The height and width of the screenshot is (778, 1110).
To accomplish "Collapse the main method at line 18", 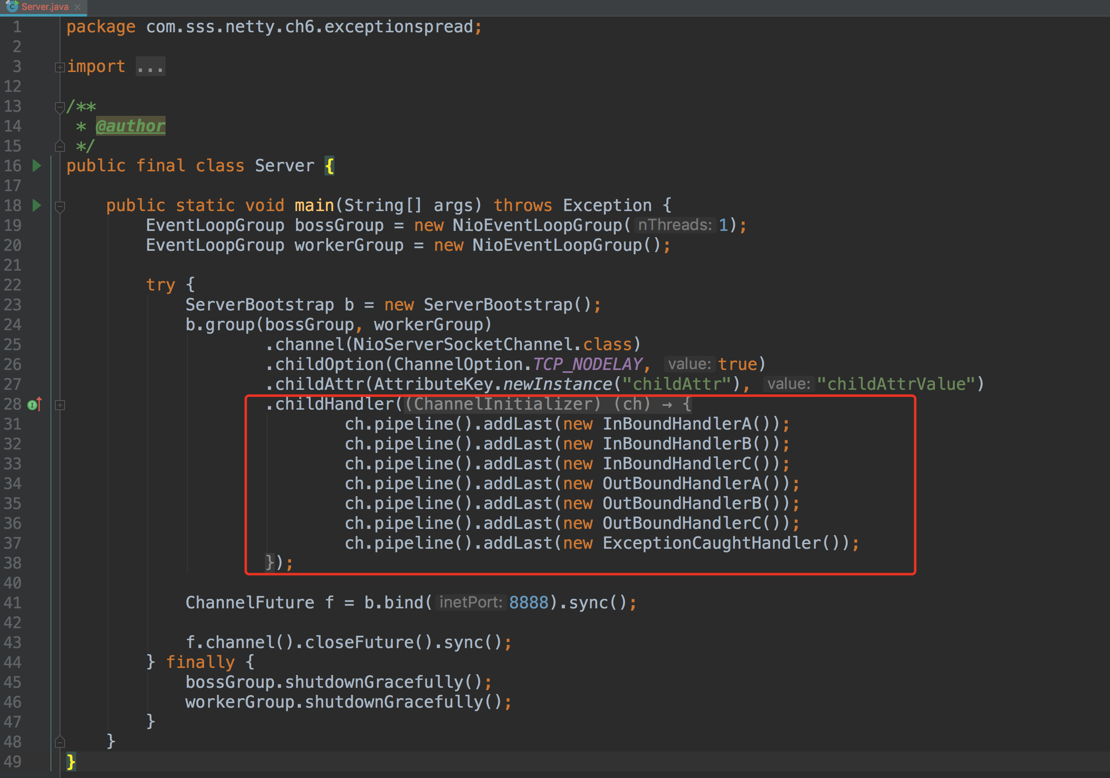I will click(x=60, y=207).
